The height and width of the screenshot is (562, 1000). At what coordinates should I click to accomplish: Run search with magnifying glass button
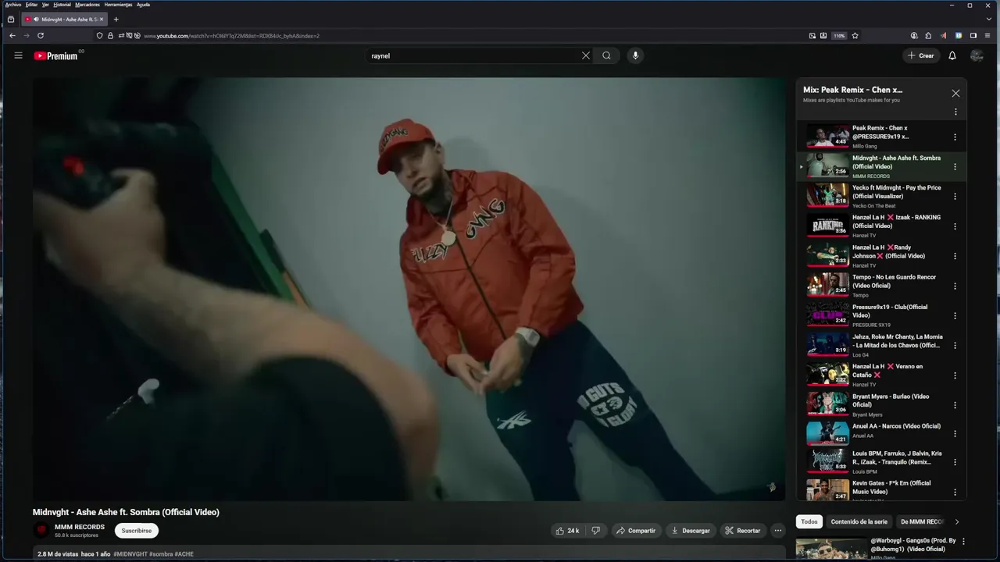click(x=606, y=55)
